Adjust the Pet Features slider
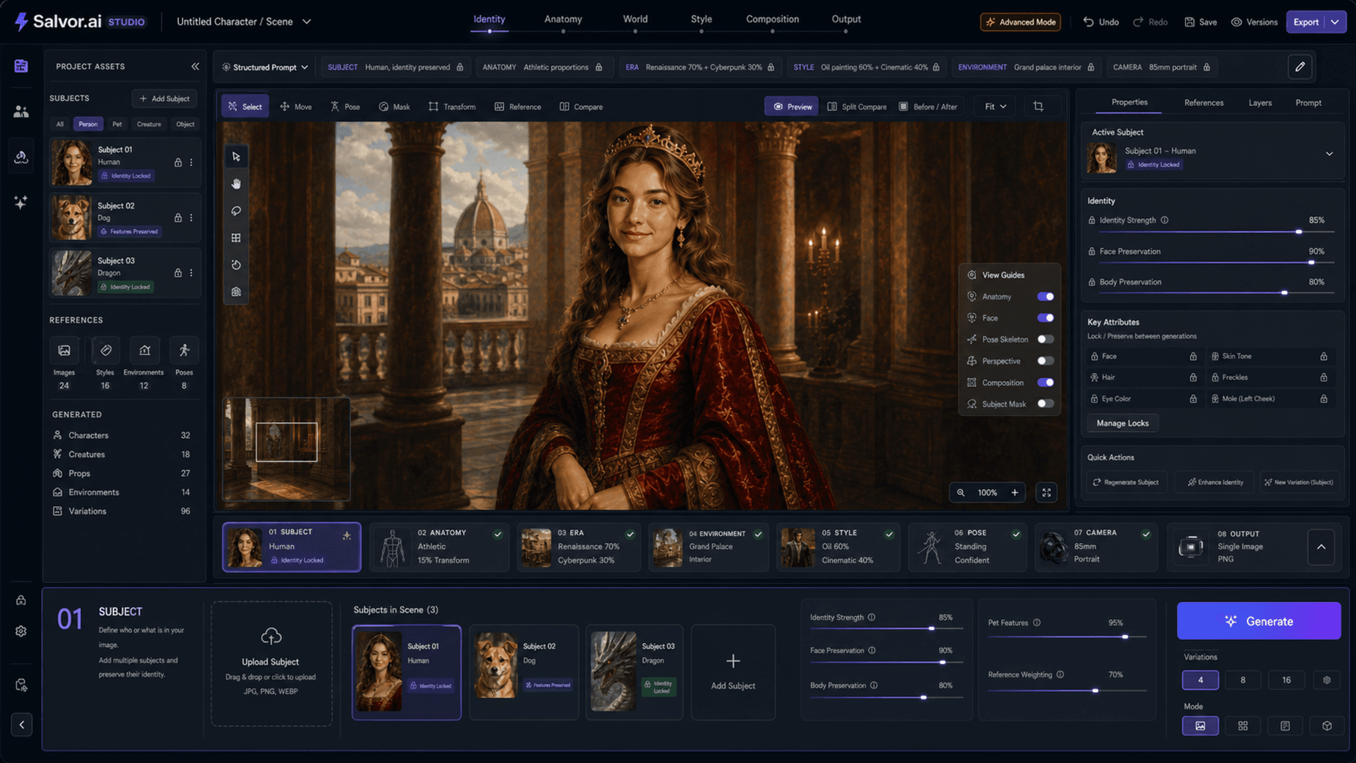Image resolution: width=1356 pixels, height=763 pixels. (x=1067, y=637)
